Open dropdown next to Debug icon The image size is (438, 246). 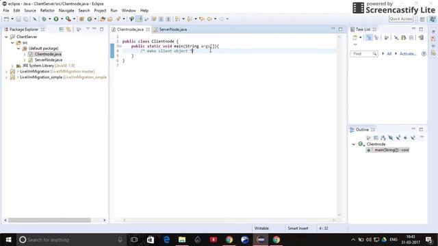click(x=50, y=19)
